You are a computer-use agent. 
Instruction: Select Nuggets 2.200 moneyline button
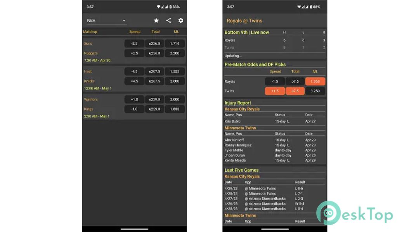(175, 53)
